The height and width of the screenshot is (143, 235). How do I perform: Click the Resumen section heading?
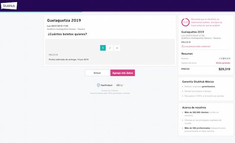click(x=187, y=54)
